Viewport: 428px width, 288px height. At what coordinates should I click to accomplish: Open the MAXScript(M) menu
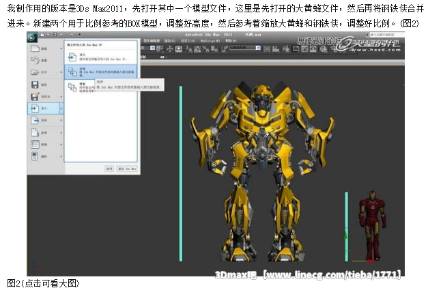210,41
